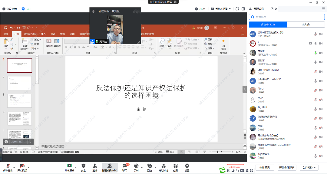
Task: Click the 解除全体静音 button
Action: click(287, 167)
